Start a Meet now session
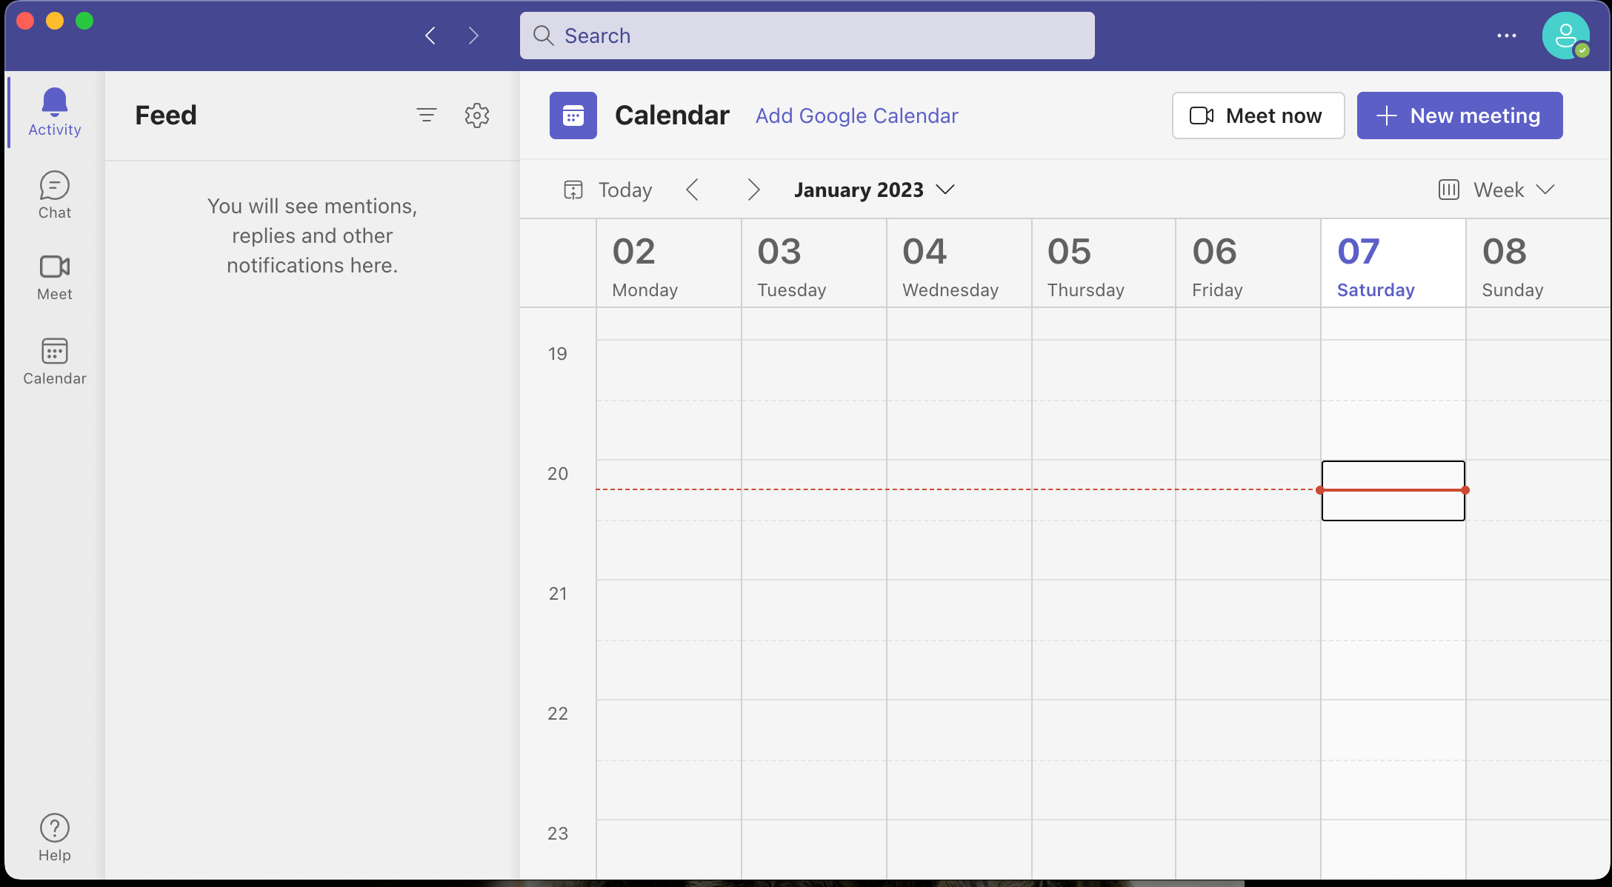This screenshot has width=1612, height=887. coord(1258,116)
